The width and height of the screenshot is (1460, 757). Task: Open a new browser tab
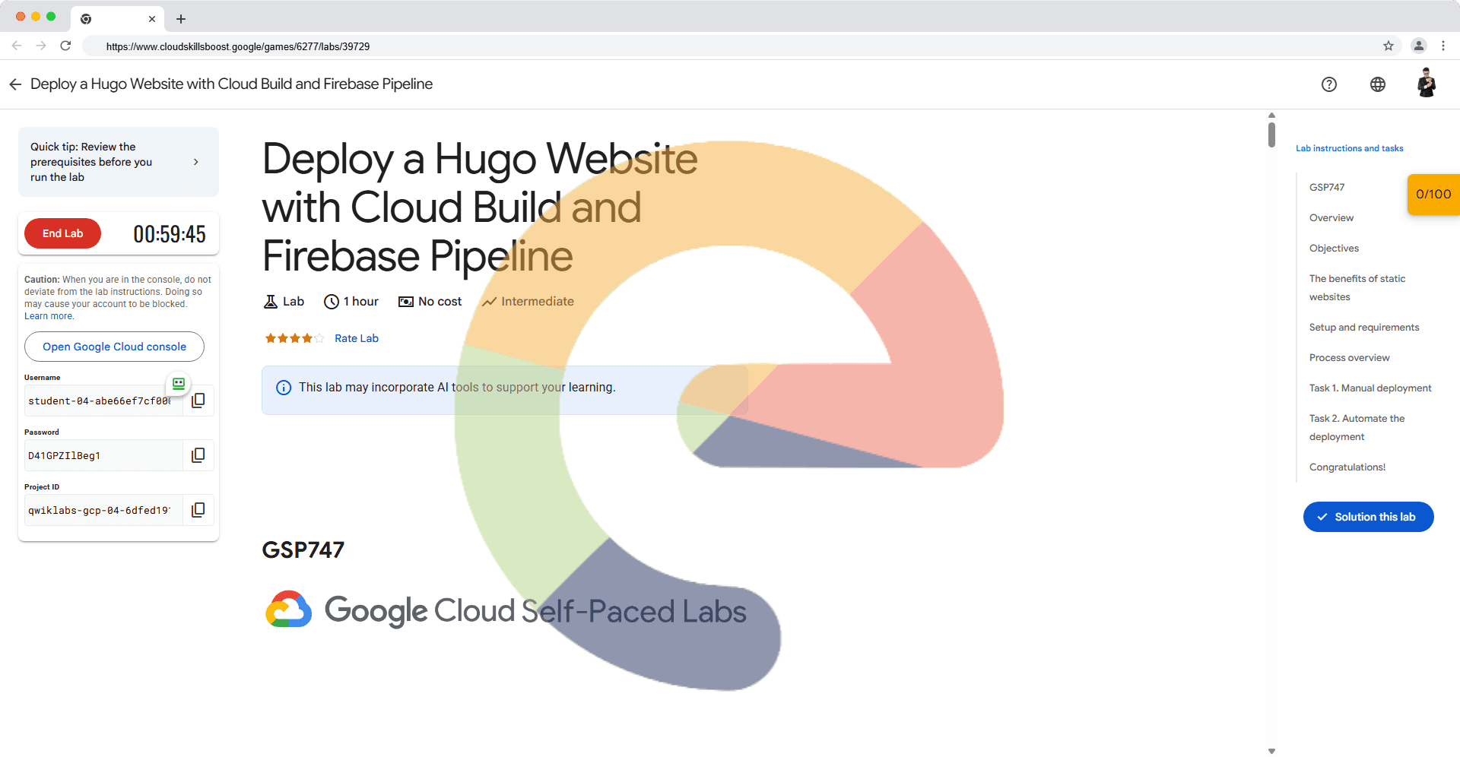181,19
